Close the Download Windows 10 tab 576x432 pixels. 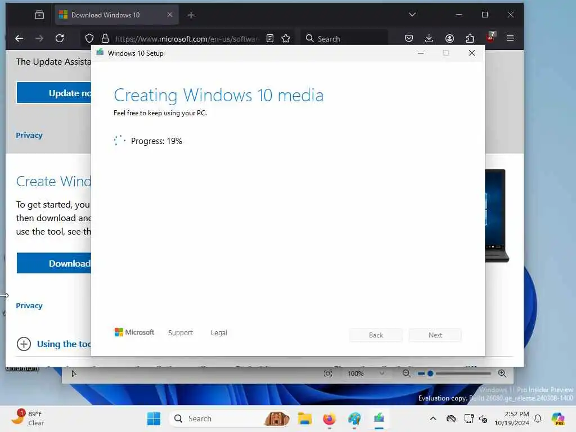170,15
